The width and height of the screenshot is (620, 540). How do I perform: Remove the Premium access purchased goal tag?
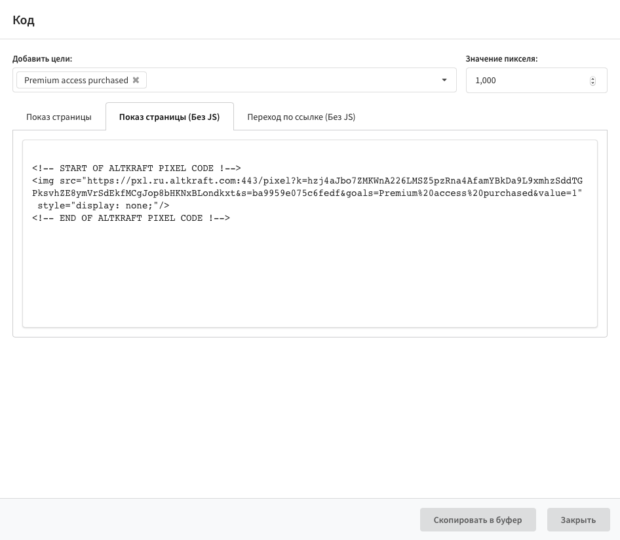click(x=136, y=80)
